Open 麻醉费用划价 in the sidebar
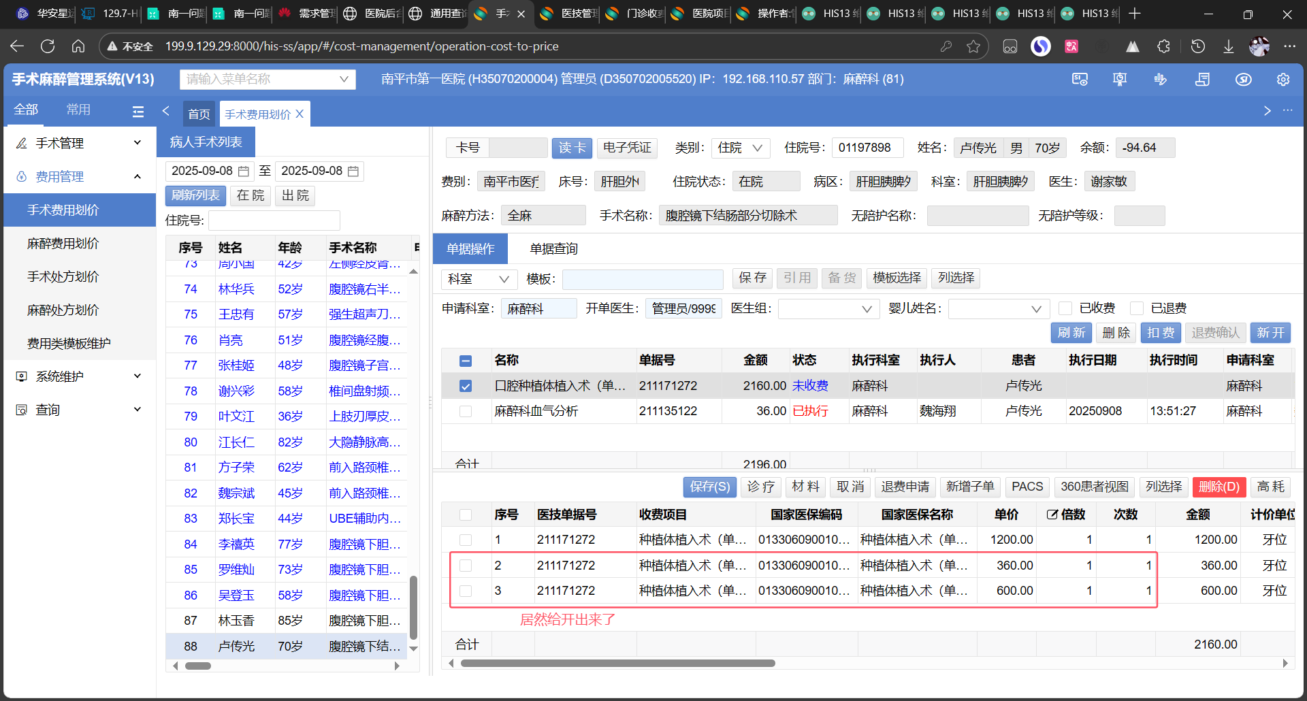This screenshot has width=1307, height=701. pos(63,244)
